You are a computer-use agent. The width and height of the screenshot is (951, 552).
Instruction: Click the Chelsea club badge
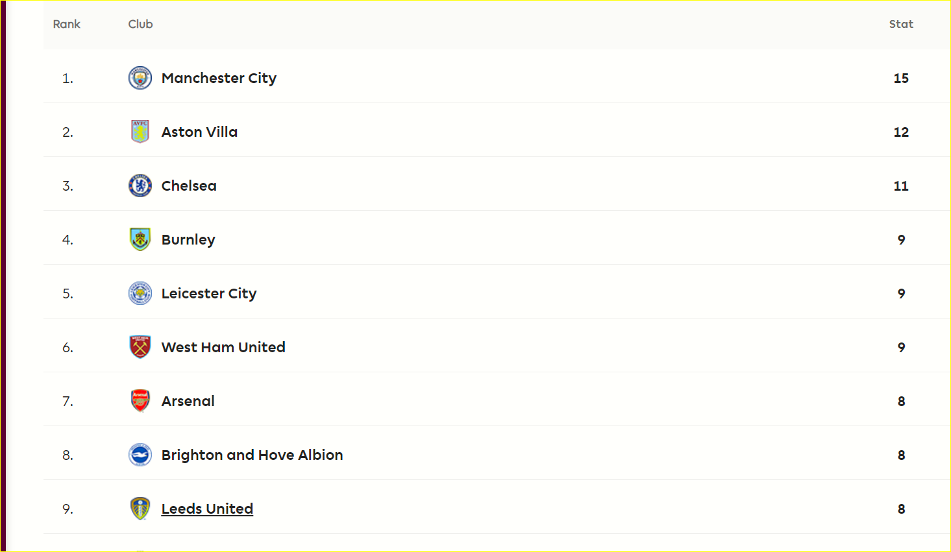[x=140, y=186]
